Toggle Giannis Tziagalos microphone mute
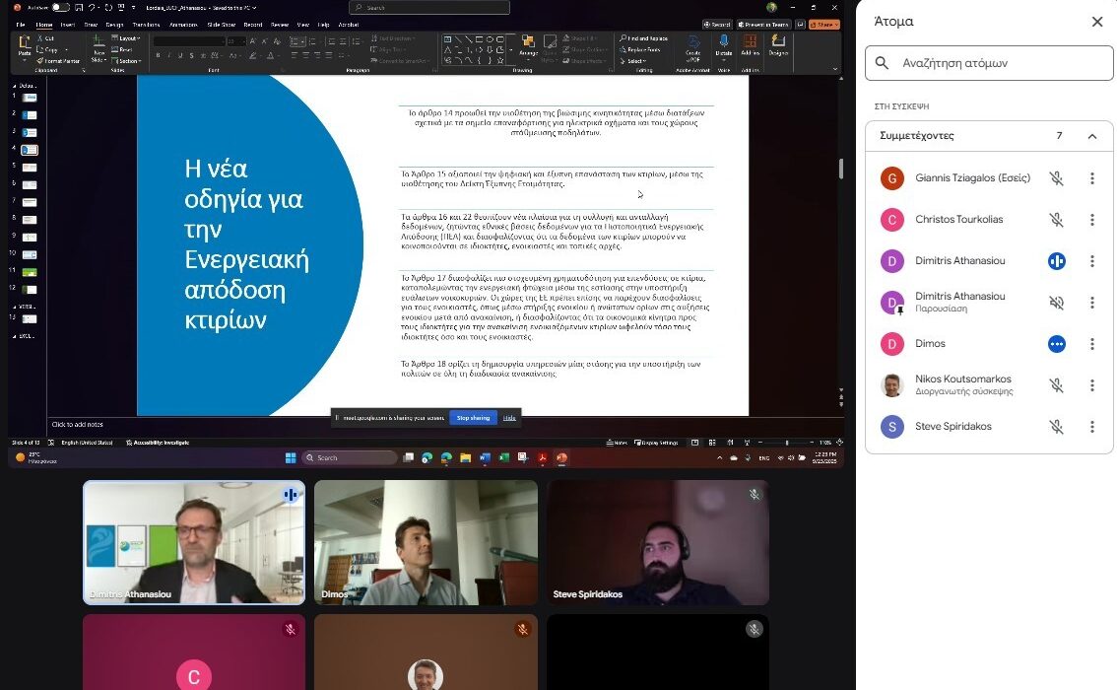Image resolution: width=1117 pixels, height=690 pixels. pos(1056,178)
